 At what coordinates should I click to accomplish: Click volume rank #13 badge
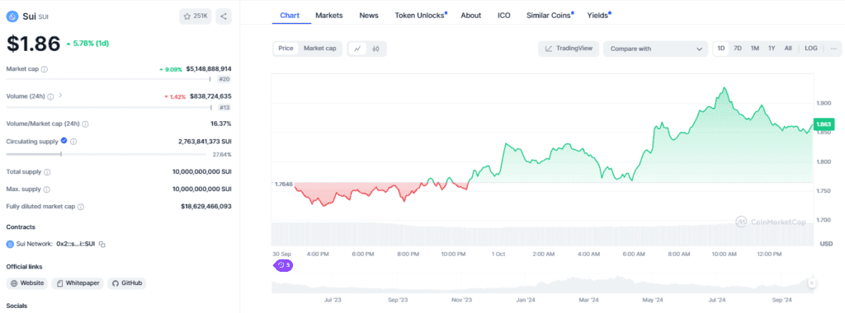pos(224,107)
